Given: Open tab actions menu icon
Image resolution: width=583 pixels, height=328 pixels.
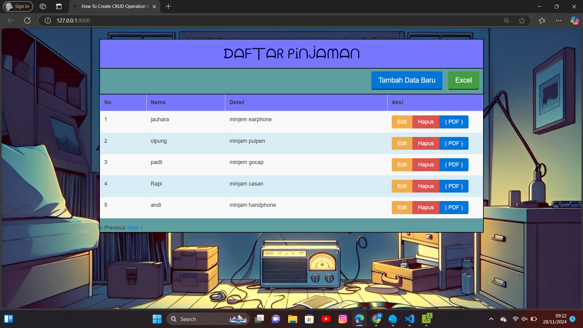Looking at the screenshot, I should [59, 6].
